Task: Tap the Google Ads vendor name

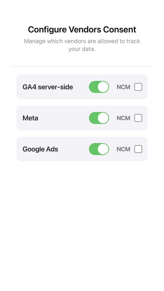Action: 40,149
